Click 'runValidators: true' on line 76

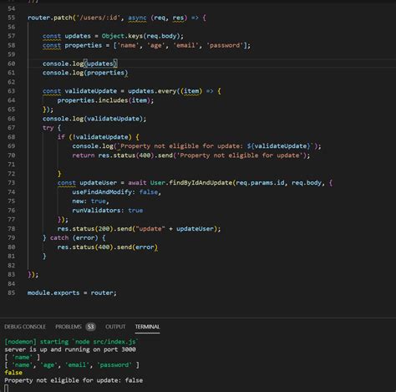point(108,210)
